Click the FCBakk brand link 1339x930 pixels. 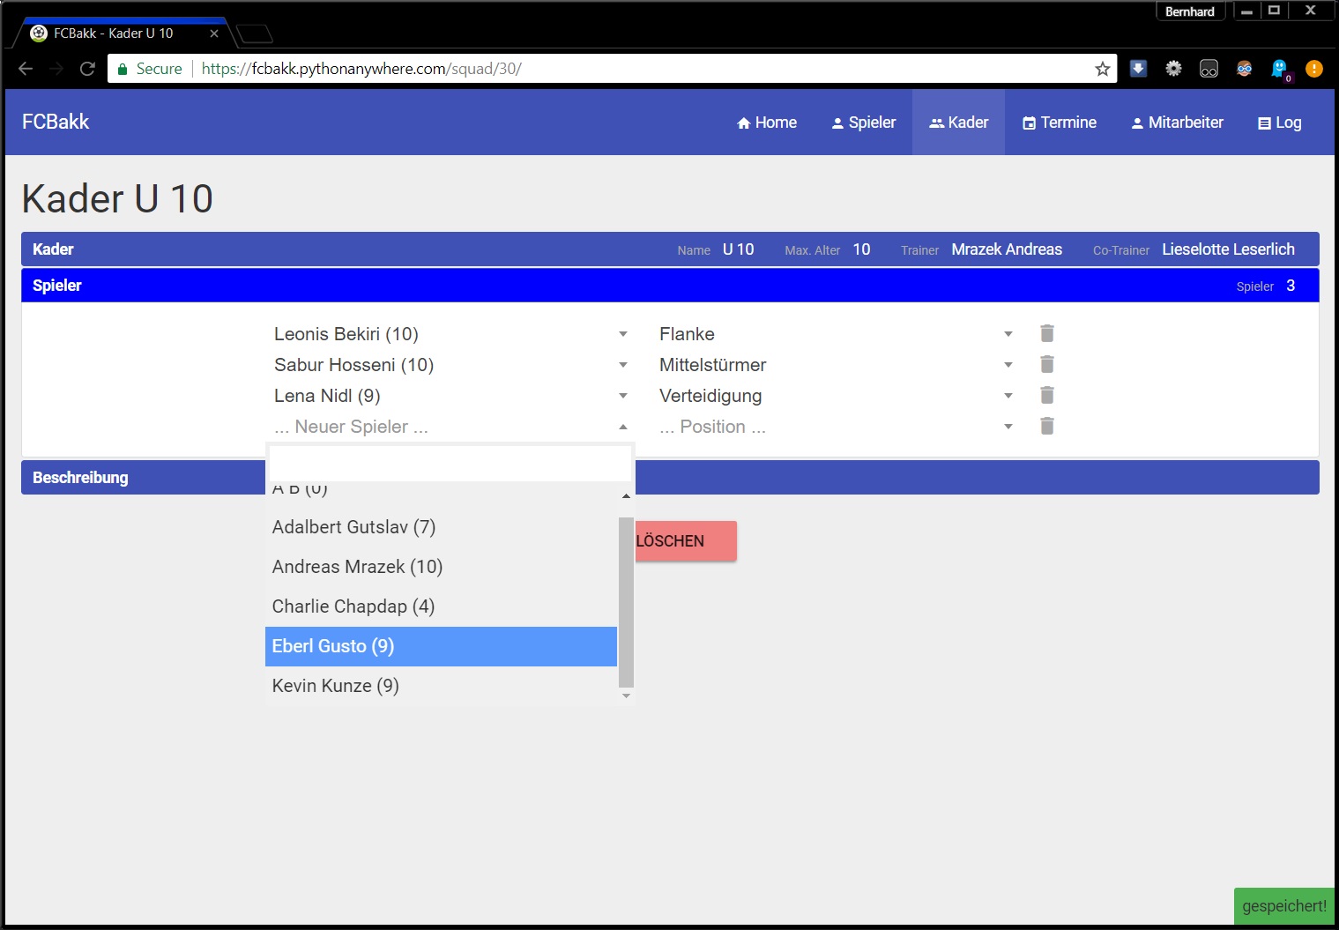(x=56, y=122)
